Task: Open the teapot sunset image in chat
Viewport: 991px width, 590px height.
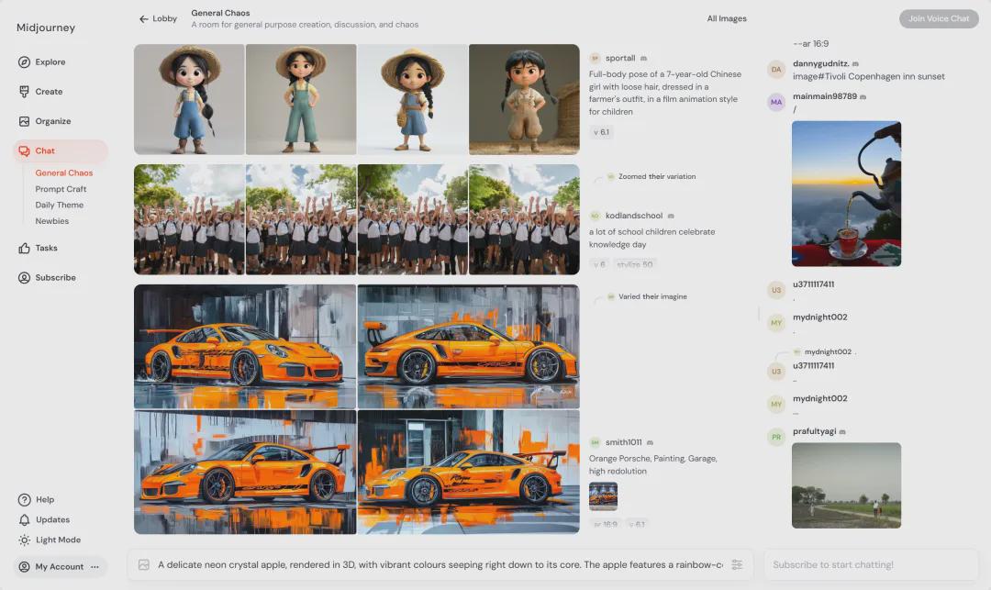Action: coord(846,194)
